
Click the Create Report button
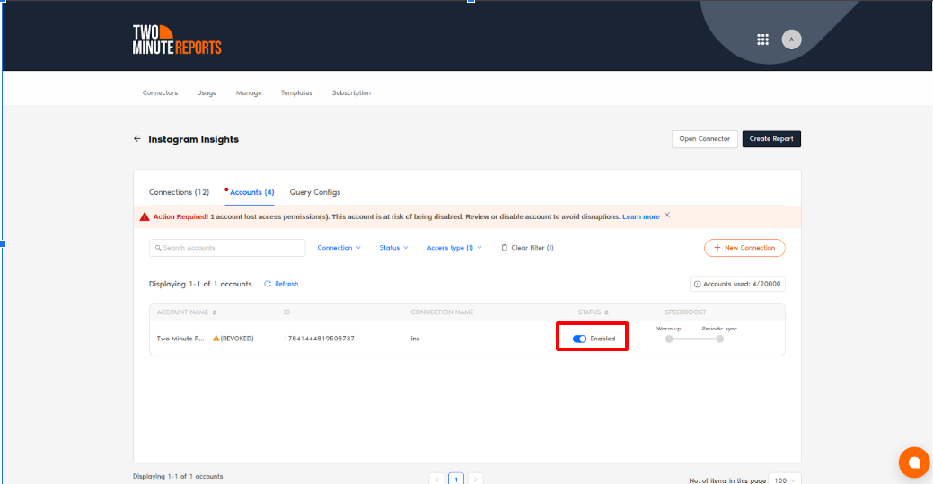pos(771,138)
